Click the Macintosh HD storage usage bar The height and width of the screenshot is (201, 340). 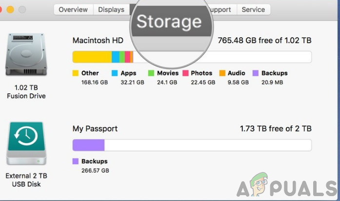192,57
